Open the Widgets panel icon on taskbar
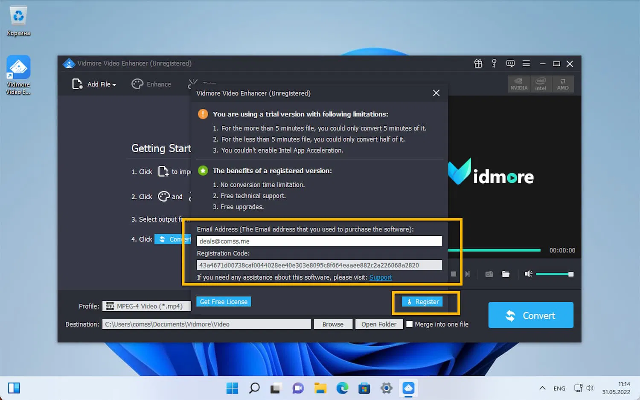Viewport: 640px width, 400px height. pyautogui.click(x=14, y=388)
